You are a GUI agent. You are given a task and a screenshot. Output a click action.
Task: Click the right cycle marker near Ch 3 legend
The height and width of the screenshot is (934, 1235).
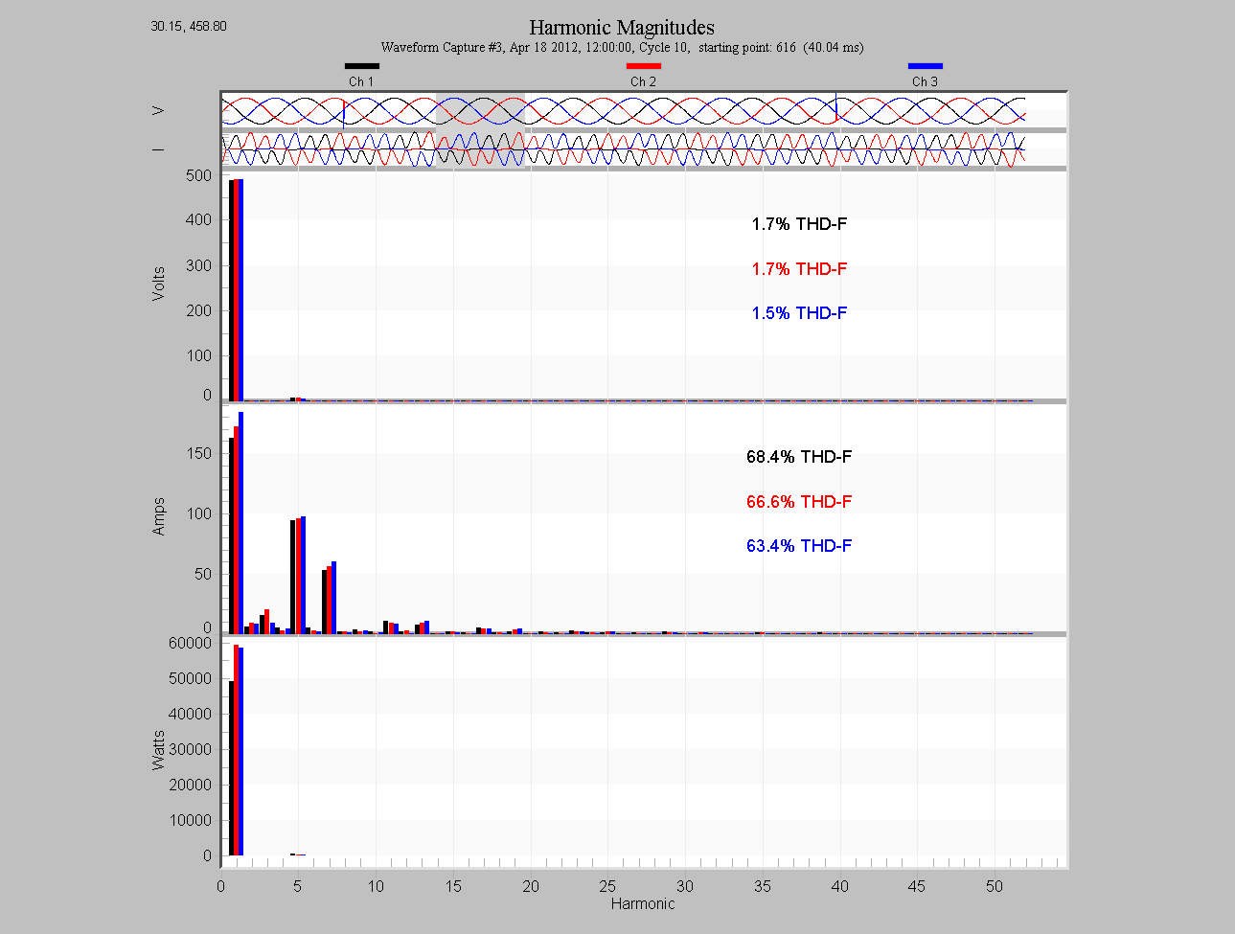coord(835,109)
